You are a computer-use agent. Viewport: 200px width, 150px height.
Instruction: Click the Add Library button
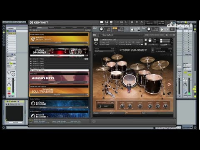[x=36, y=30]
